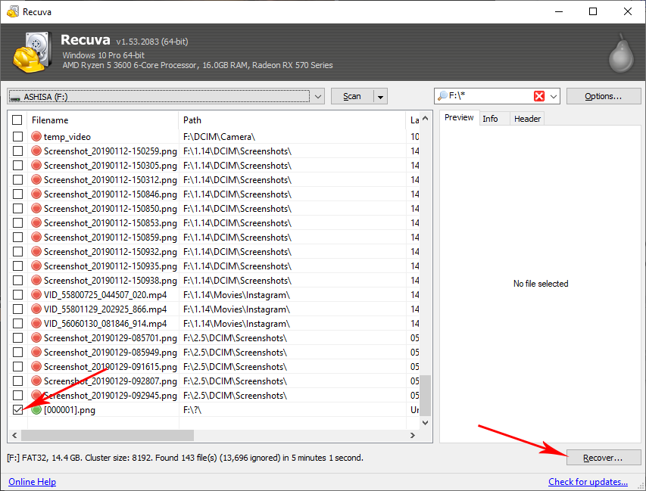Check the temp_video file checkbox
The image size is (646, 491).
(17, 136)
